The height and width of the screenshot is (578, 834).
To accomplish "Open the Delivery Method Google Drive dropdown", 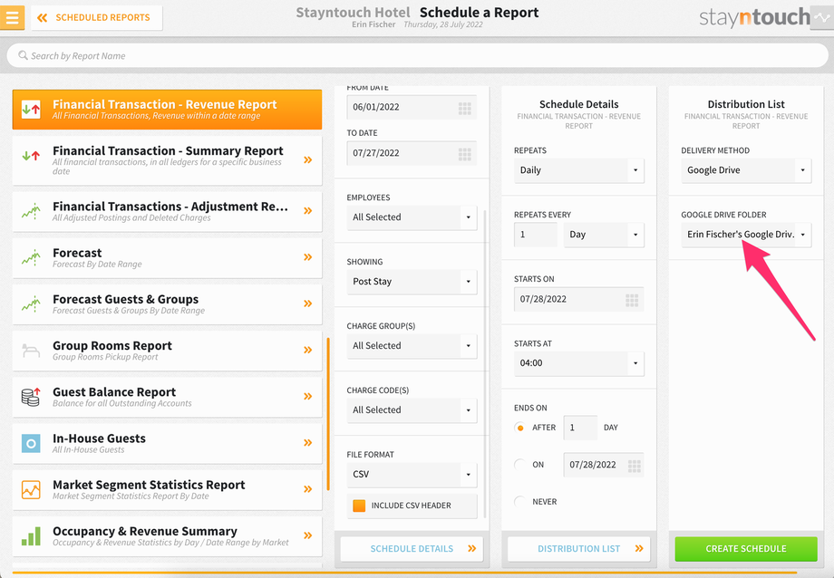I will coord(746,170).
